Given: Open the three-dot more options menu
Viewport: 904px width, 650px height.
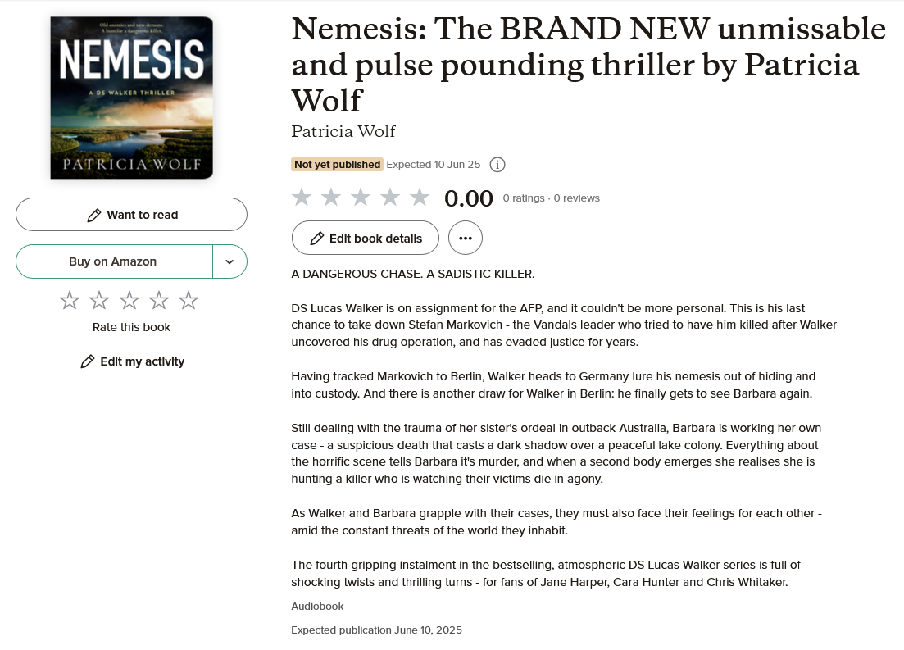Looking at the screenshot, I should tap(466, 238).
